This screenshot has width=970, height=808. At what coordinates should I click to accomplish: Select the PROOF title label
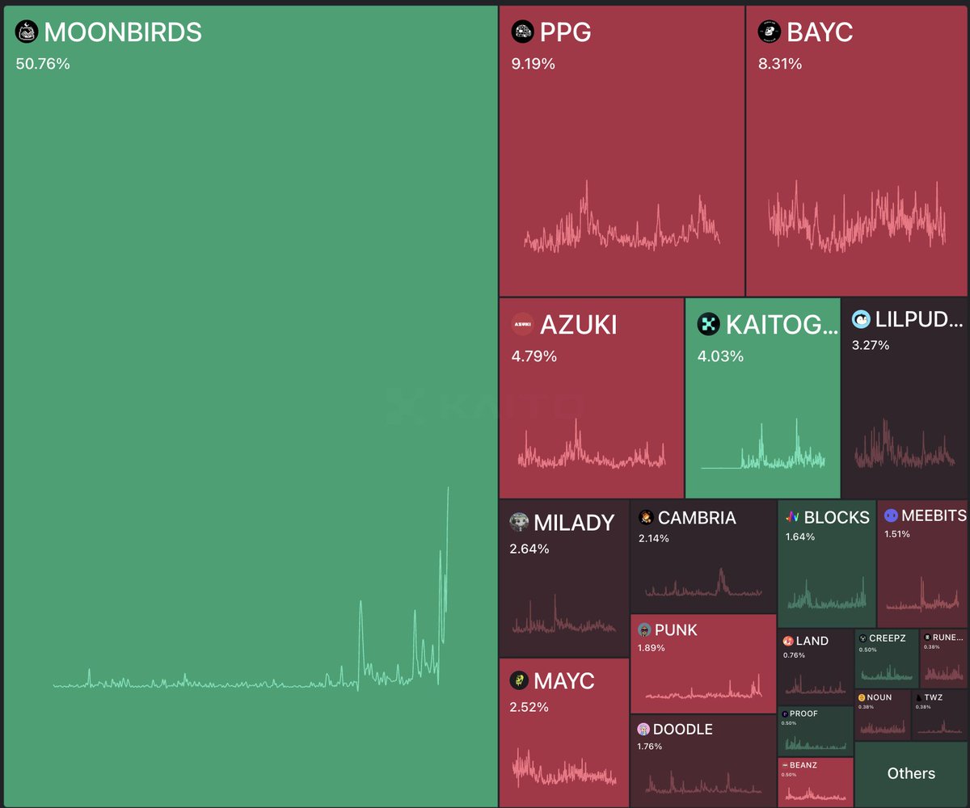point(804,714)
